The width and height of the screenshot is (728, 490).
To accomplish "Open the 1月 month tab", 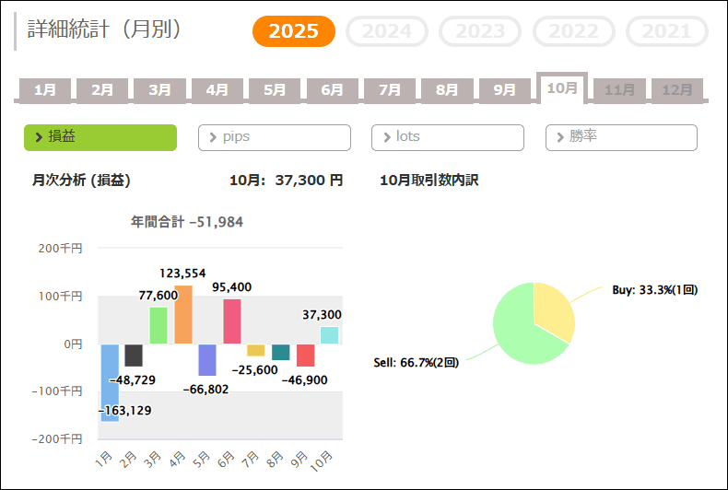I will click(x=45, y=89).
